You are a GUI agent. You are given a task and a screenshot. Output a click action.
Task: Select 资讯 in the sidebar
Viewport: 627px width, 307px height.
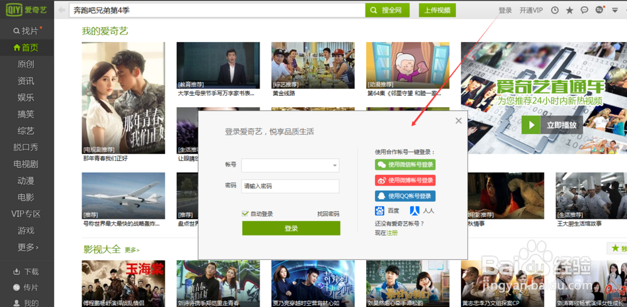pos(27,81)
